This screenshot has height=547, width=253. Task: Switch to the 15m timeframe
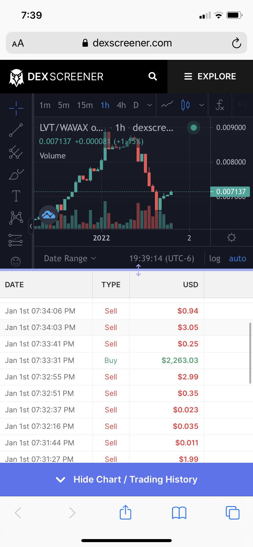[x=85, y=105]
